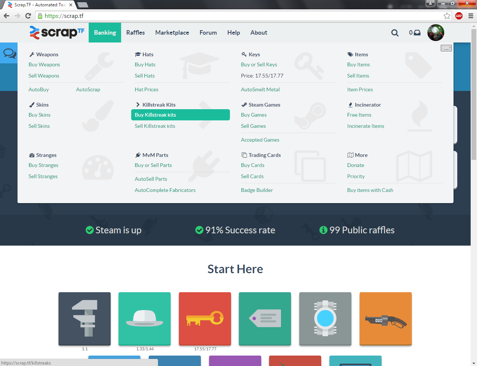Open Buy items with Cash link
The image size is (477, 366).
coord(370,190)
